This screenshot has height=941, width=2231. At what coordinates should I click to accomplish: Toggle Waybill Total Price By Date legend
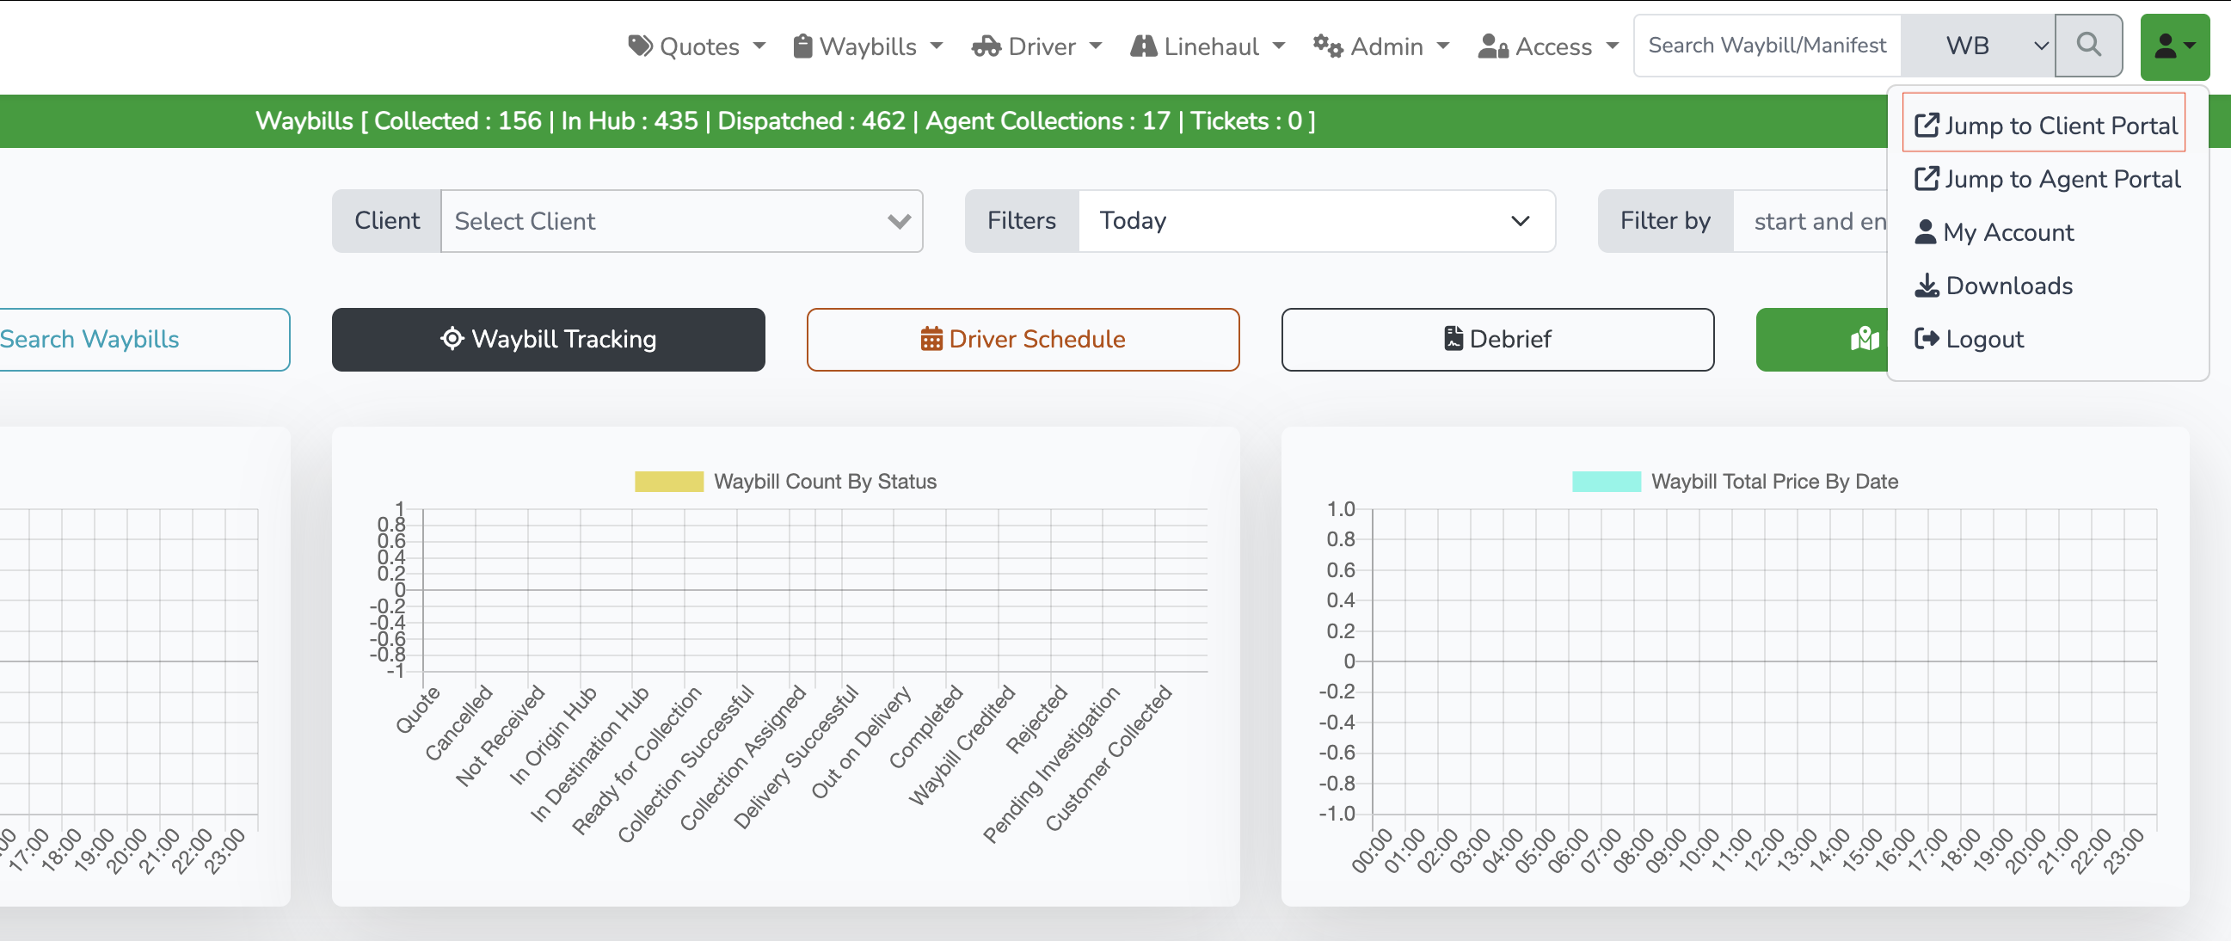click(x=1734, y=481)
